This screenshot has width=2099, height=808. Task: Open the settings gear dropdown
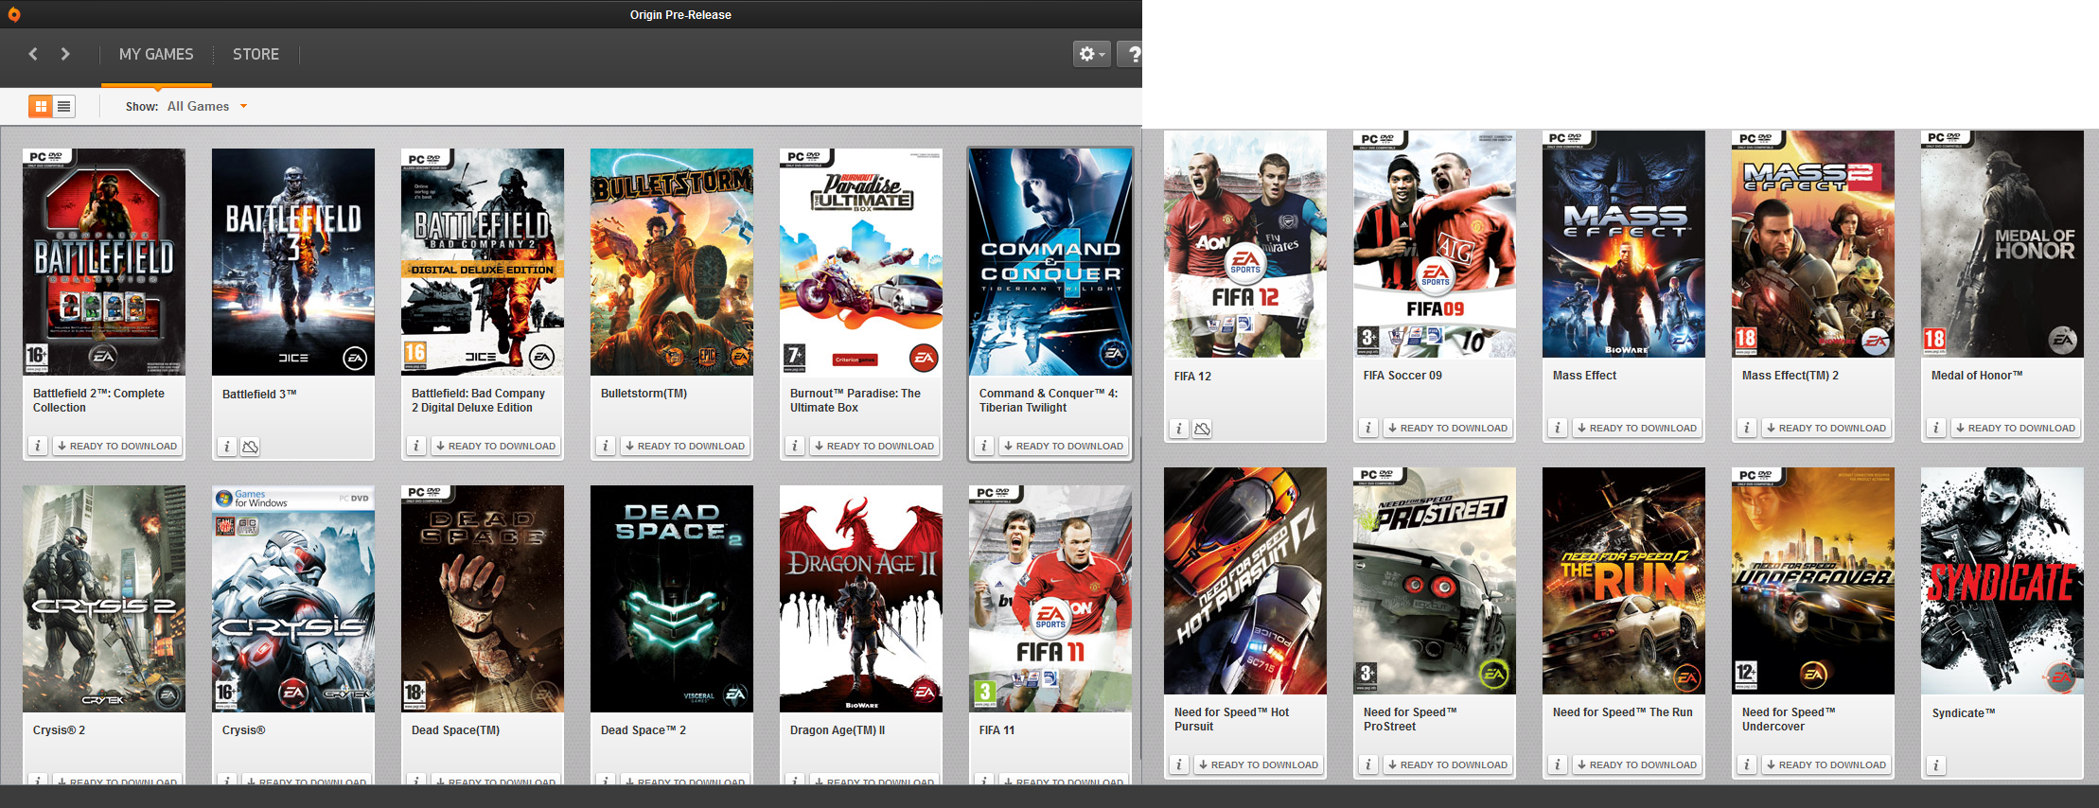pyautogui.click(x=1092, y=54)
